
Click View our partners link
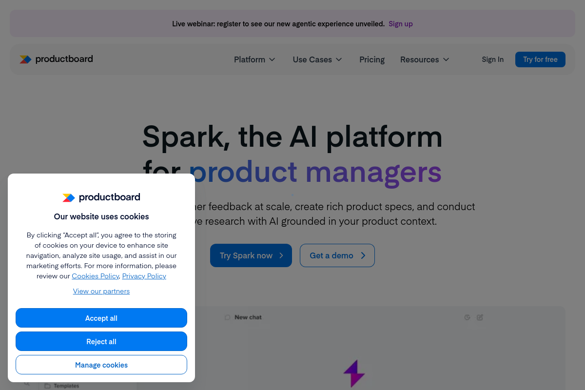[101, 291]
